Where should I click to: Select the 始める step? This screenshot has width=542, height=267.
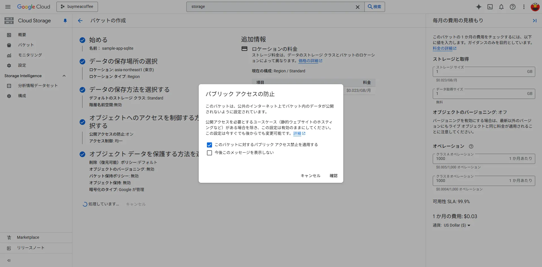click(98, 40)
